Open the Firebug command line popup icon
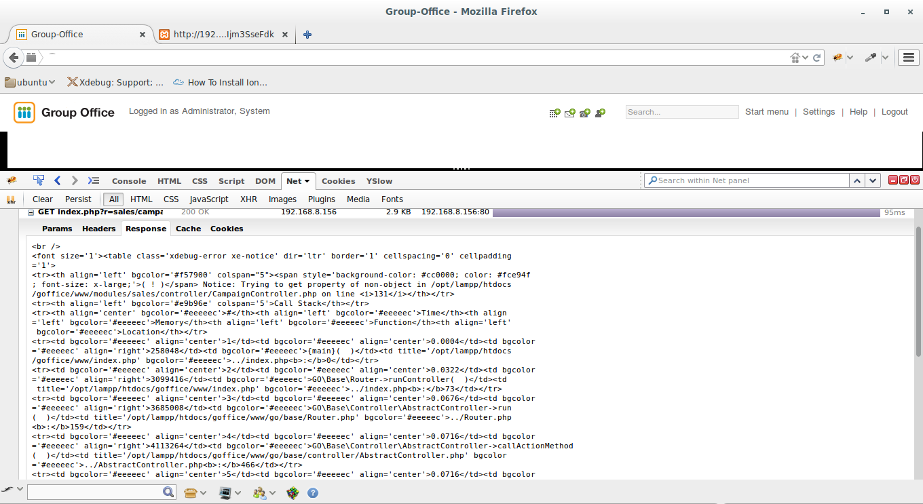The height and width of the screenshot is (504, 923). pos(94,180)
